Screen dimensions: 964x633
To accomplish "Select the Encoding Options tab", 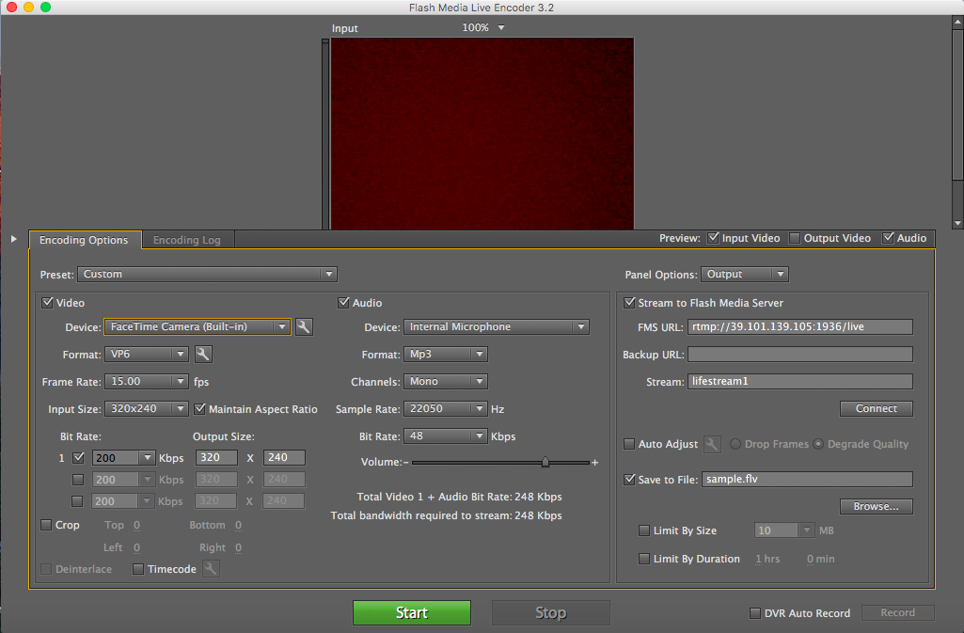I will coord(85,240).
